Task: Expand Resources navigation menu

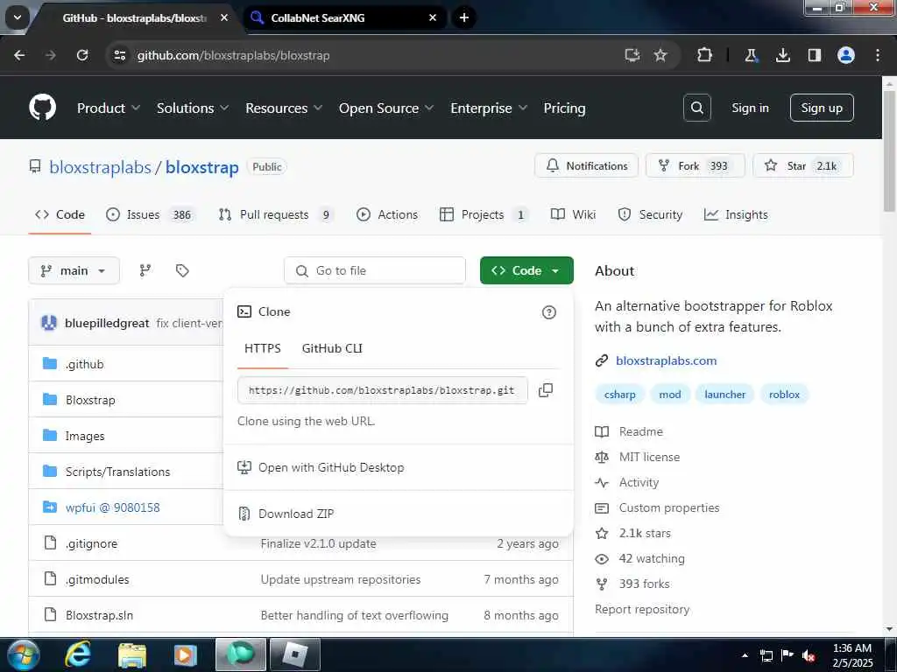Action: [x=284, y=108]
